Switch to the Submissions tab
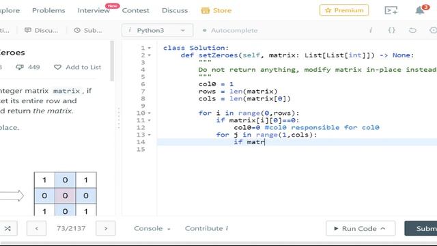The width and height of the screenshot is (437, 246). 88,30
